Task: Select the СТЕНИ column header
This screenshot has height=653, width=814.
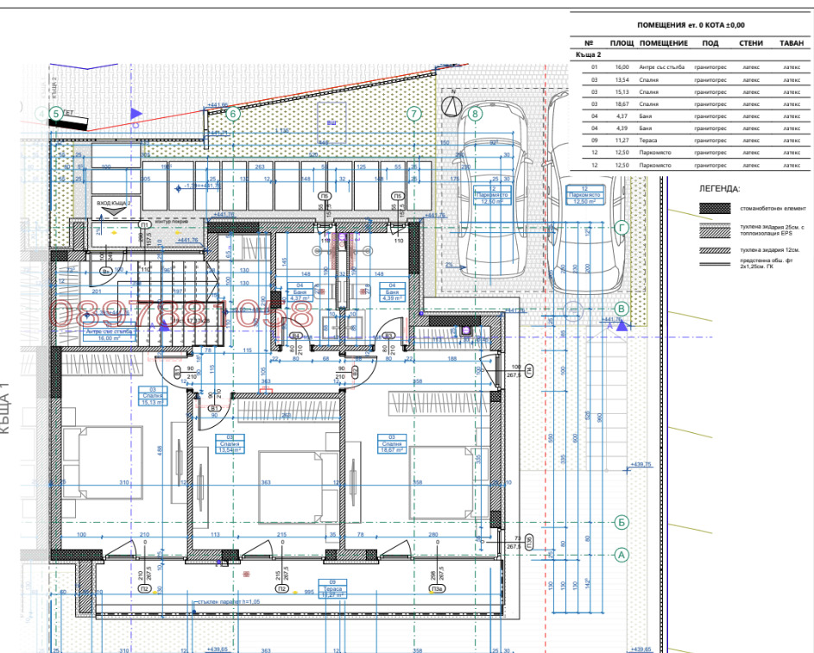Action: [x=751, y=43]
